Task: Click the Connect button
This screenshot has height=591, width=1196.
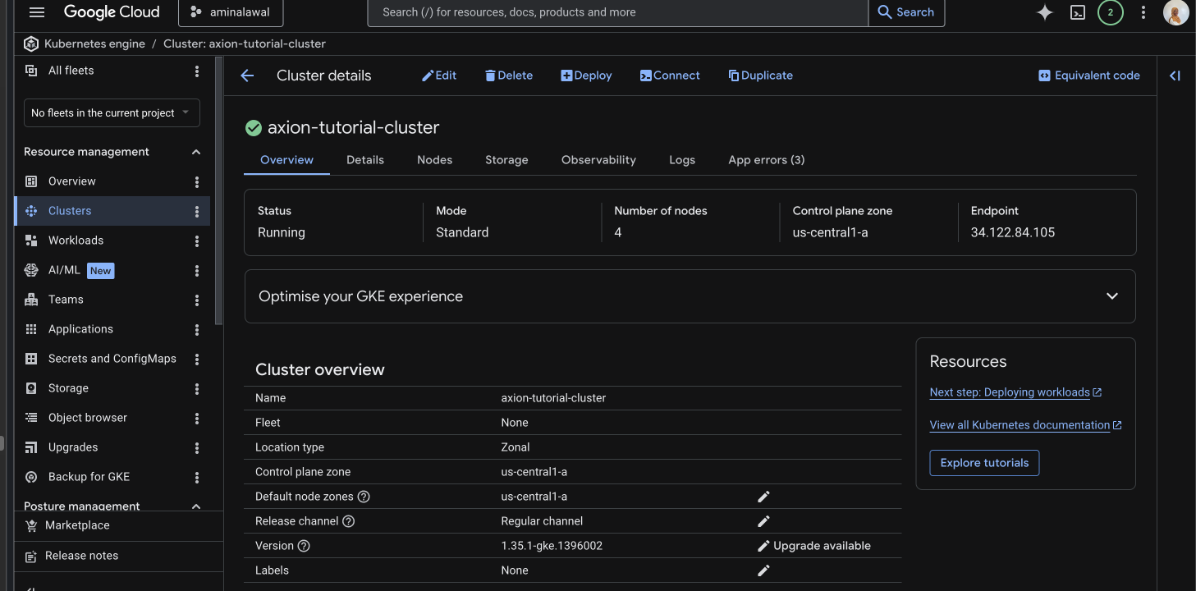Action: coord(670,76)
